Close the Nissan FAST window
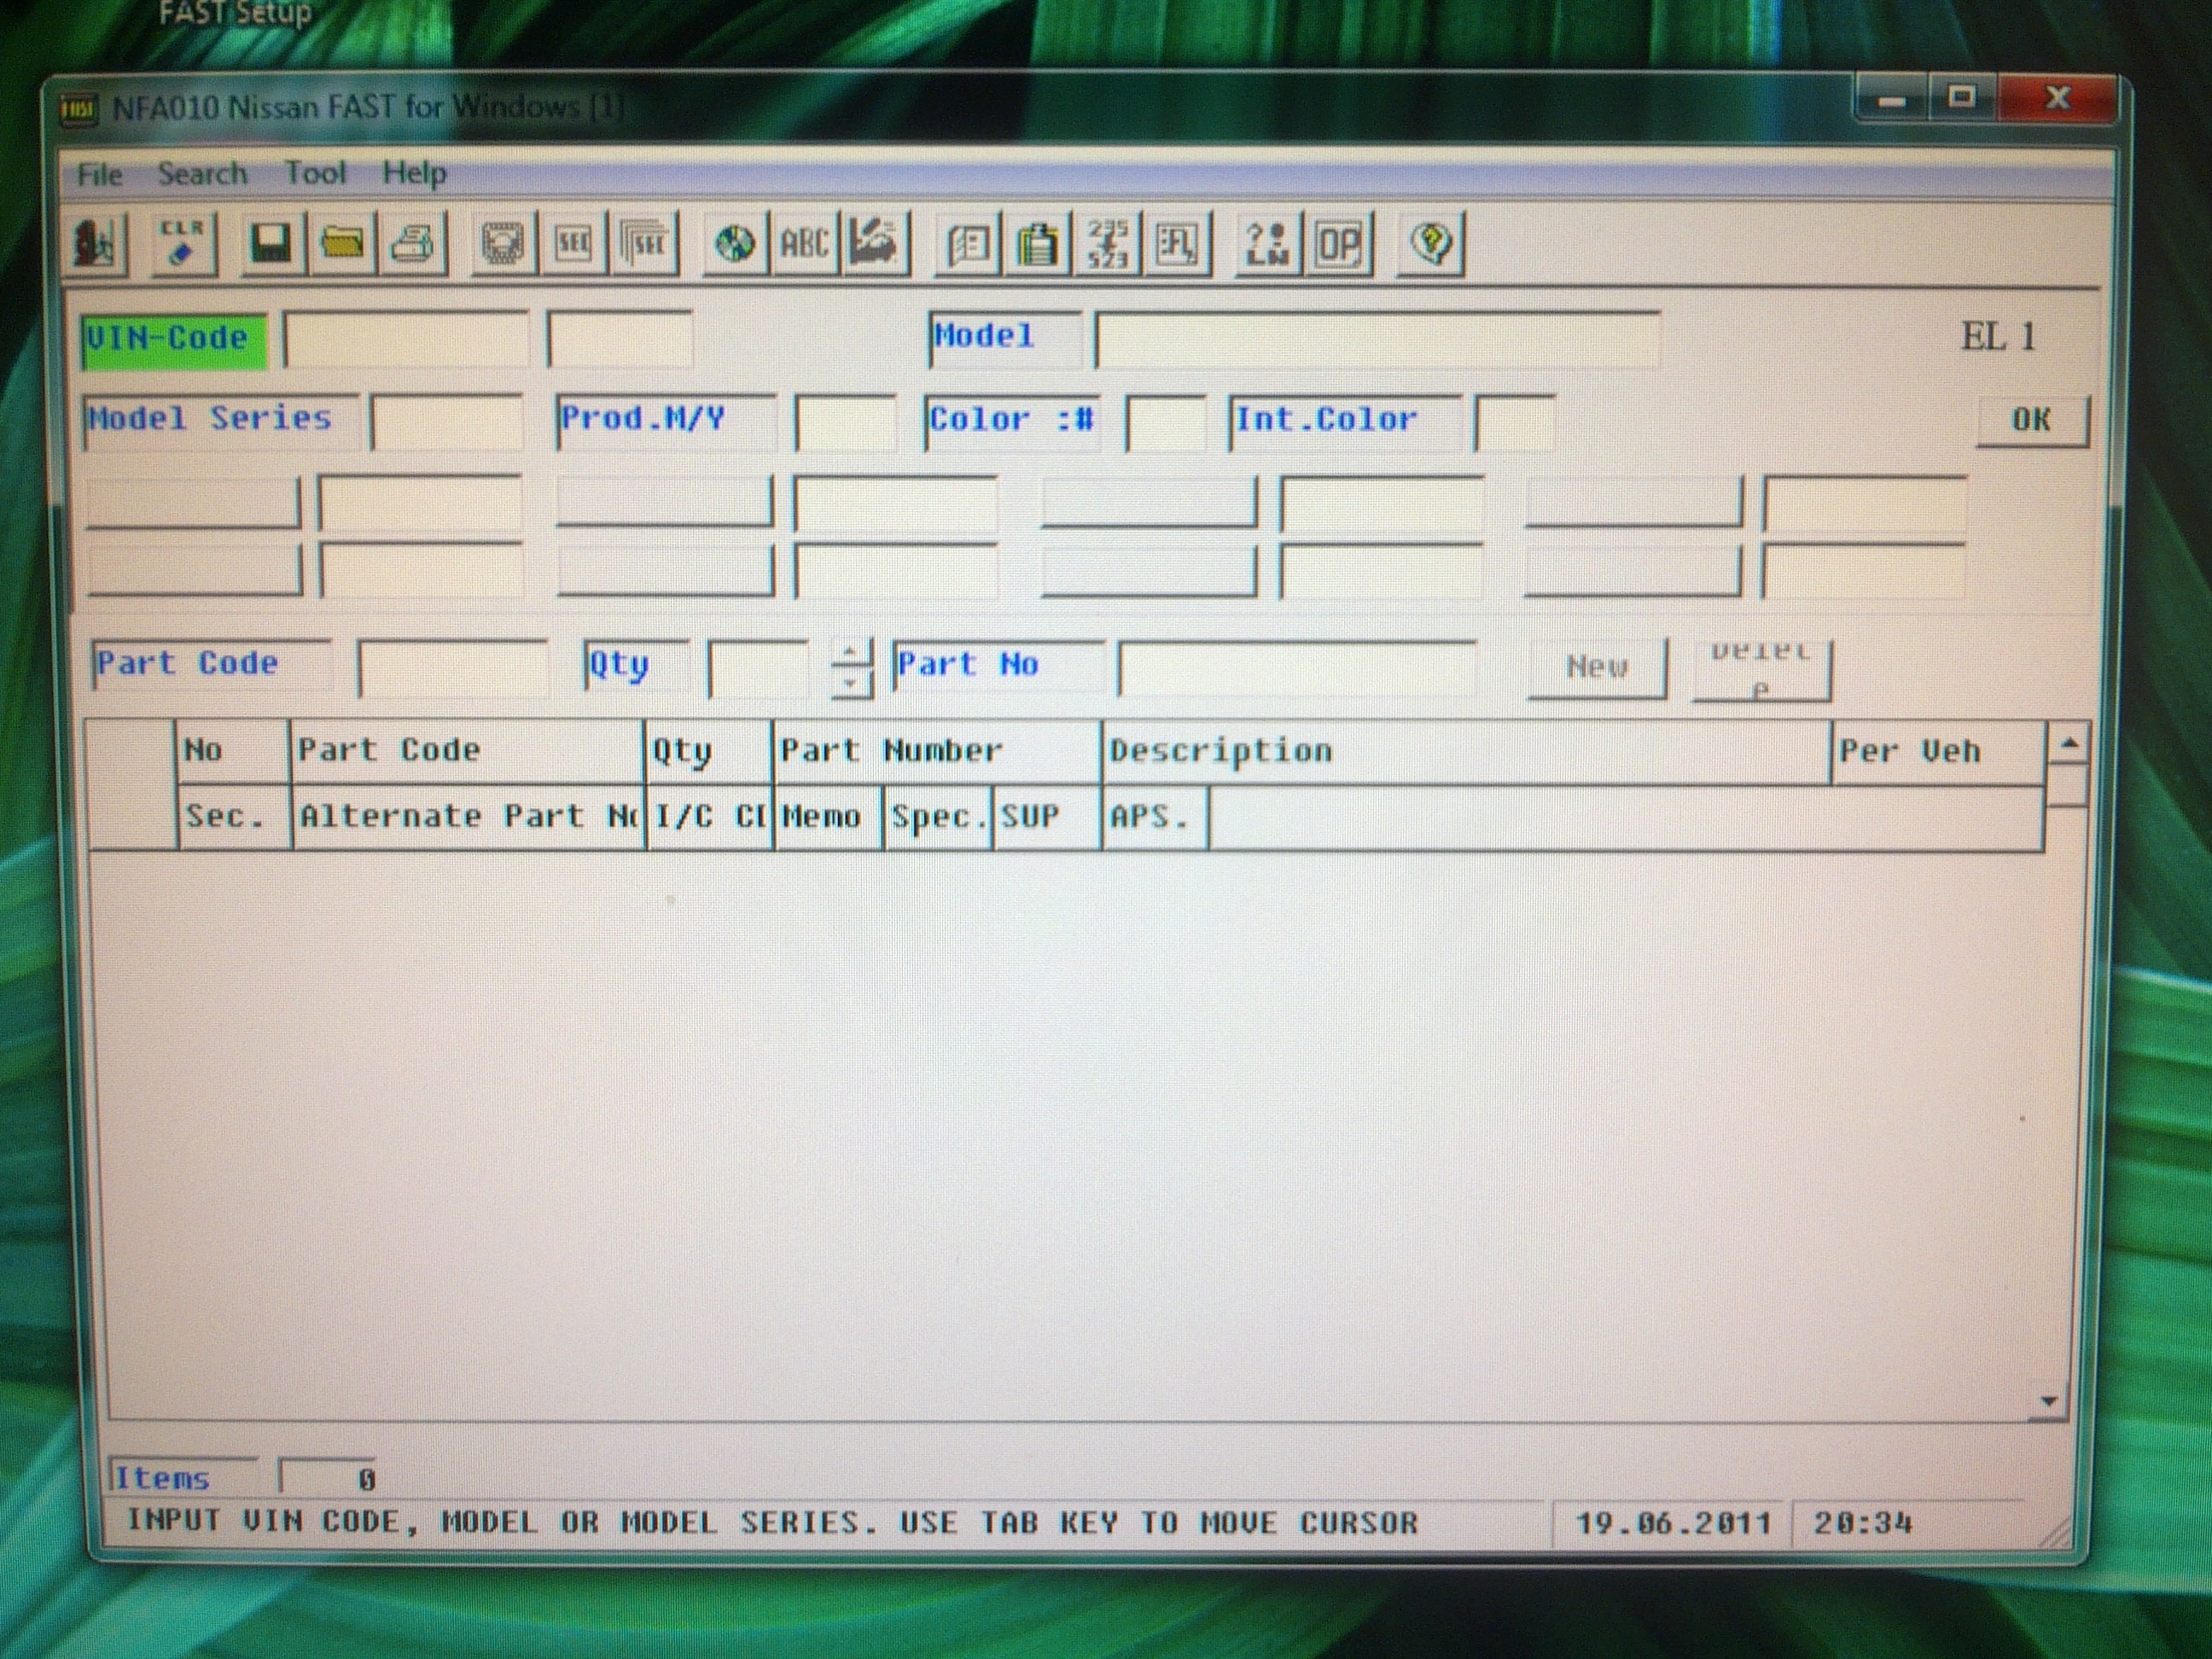The image size is (2212, 1659). (x=2057, y=98)
